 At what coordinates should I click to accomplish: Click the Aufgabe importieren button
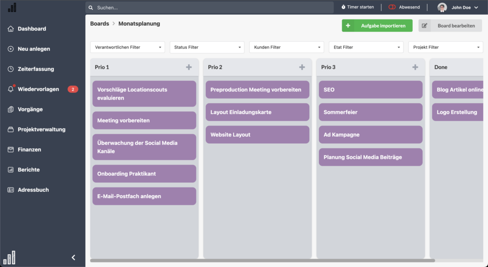point(377,26)
